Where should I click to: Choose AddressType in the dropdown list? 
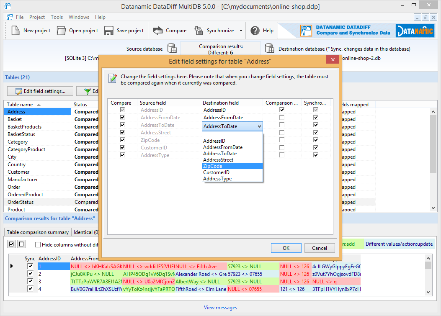pos(232,179)
